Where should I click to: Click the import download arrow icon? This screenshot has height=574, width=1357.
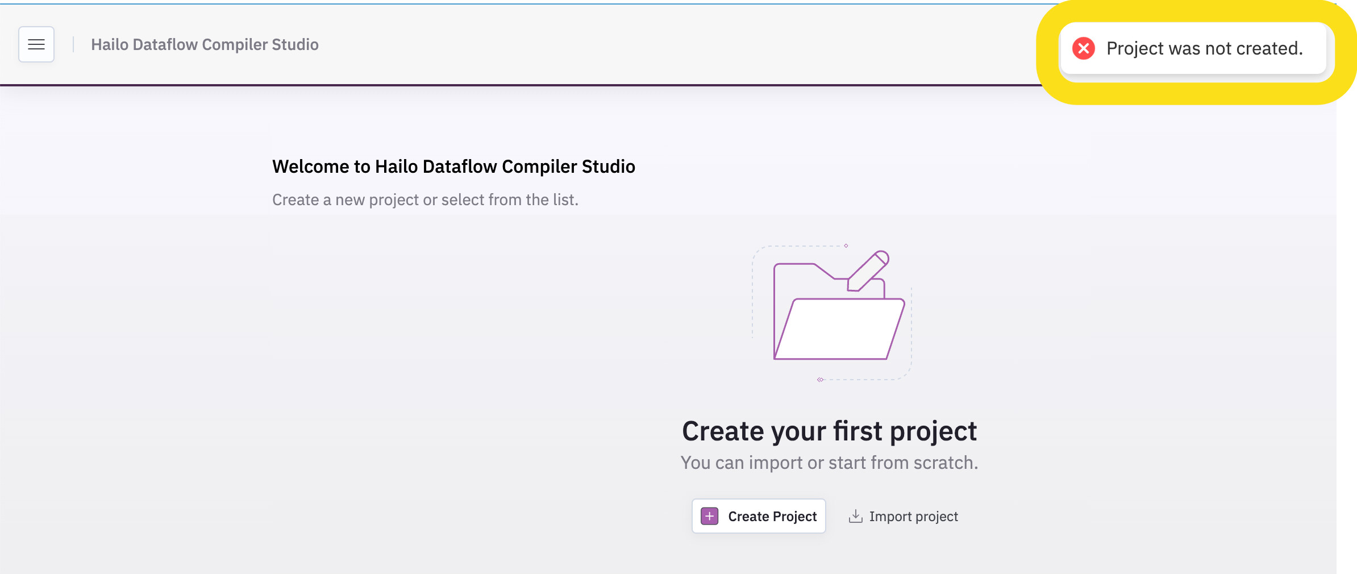[x=855, y=516]
